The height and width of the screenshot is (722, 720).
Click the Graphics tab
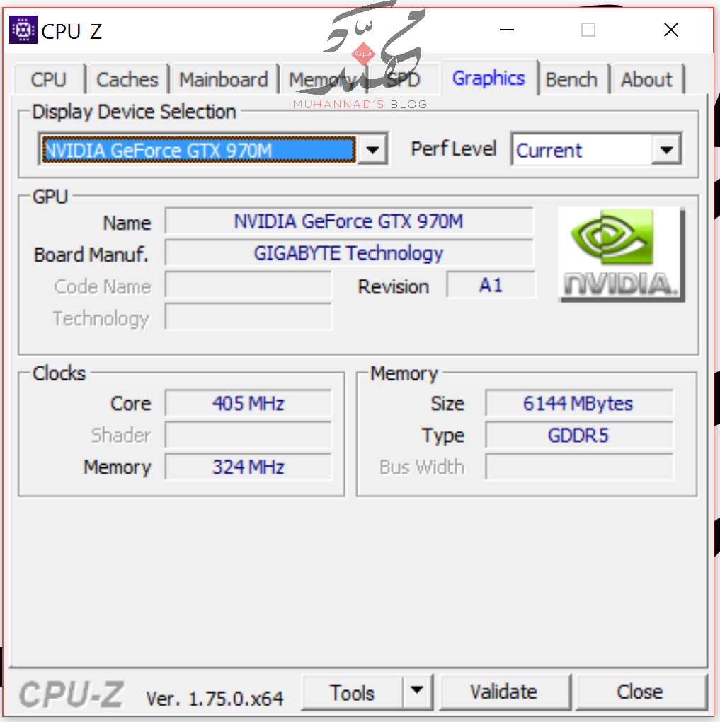point(488,78)
